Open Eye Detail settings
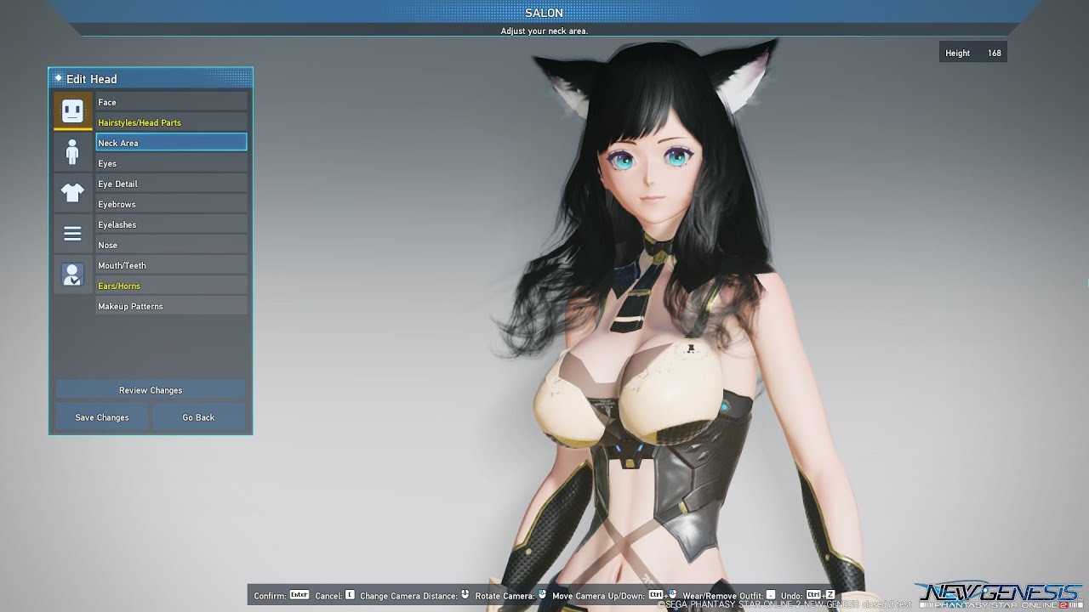1089x612 pixels. pyautogui.click(x=171, y=184)
